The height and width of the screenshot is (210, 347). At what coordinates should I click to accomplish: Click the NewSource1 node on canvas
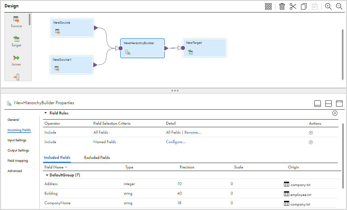pos(72,65)
